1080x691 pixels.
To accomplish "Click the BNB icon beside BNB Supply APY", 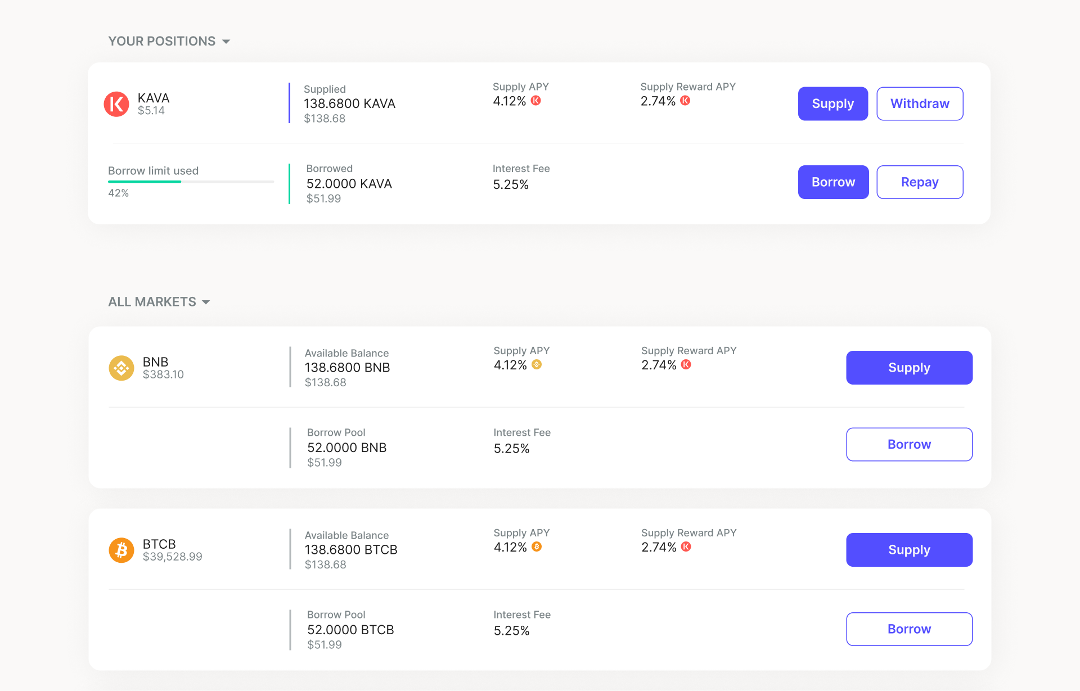I will click(537, 364).
